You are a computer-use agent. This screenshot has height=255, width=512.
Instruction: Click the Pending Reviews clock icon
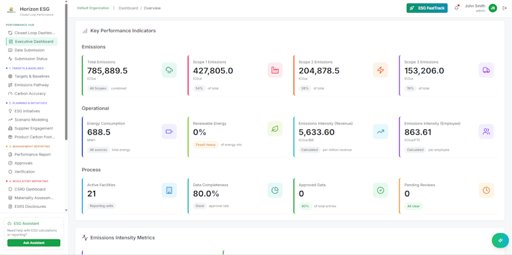[486, 190]
